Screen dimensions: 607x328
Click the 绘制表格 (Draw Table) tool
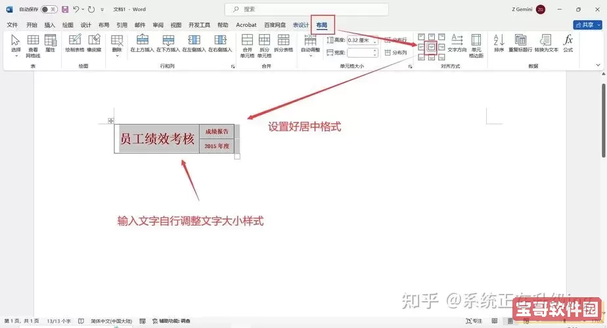tap(75, 43)
